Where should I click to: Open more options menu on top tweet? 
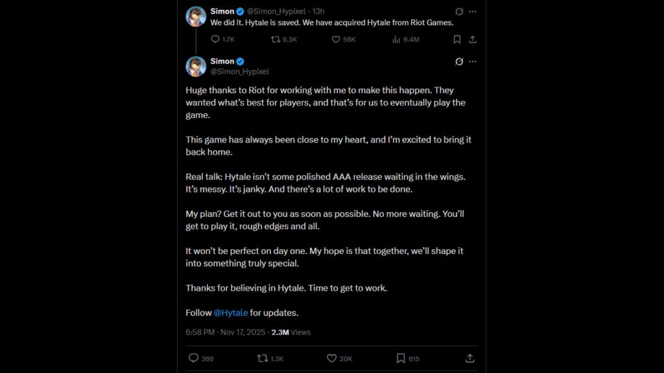tap(473, 12)
